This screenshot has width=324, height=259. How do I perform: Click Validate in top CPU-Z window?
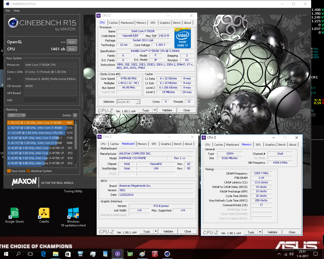(x=167, y=110)
